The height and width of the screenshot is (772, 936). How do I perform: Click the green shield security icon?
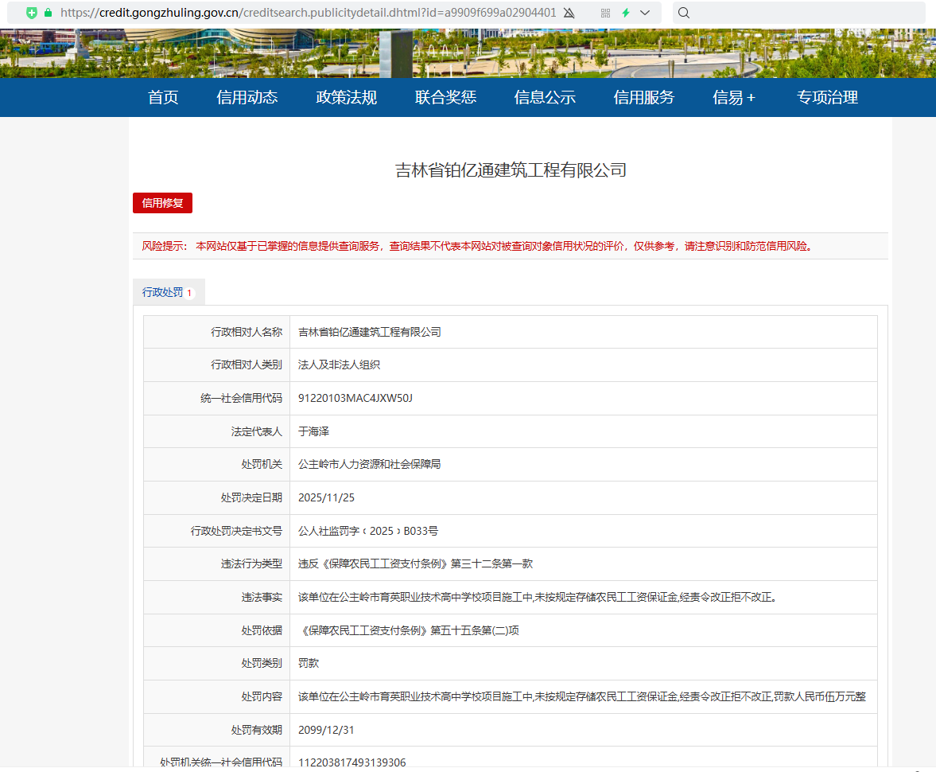pos(32,13)
